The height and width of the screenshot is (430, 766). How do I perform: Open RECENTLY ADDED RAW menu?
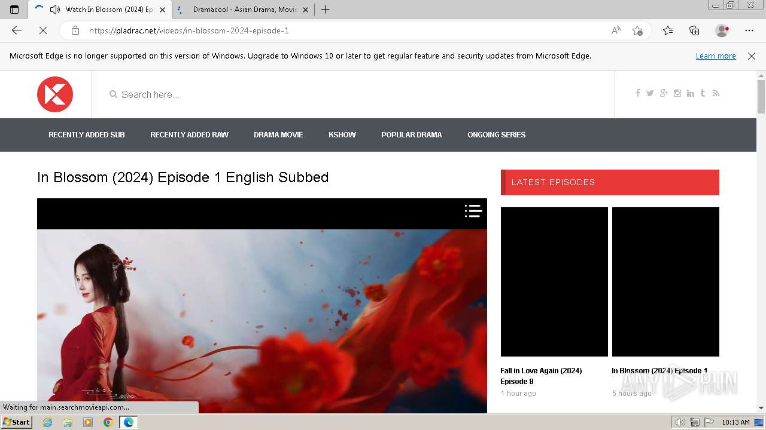pyautogui.click(x=189, y=135)
